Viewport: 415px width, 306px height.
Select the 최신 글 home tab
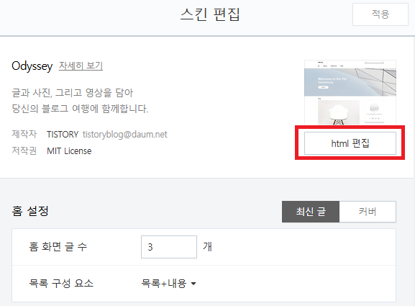click(311, 212)
